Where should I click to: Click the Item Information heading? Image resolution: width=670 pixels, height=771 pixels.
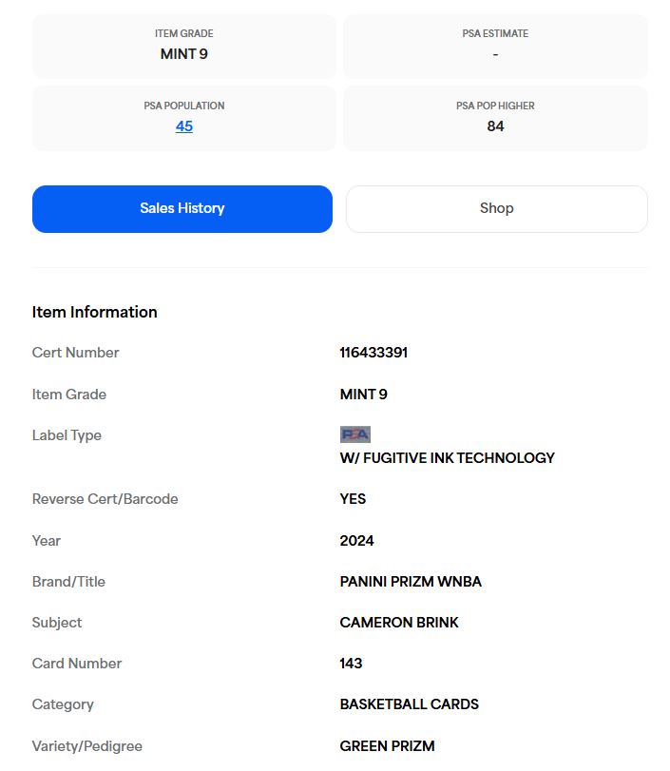[x=94, y=312]
